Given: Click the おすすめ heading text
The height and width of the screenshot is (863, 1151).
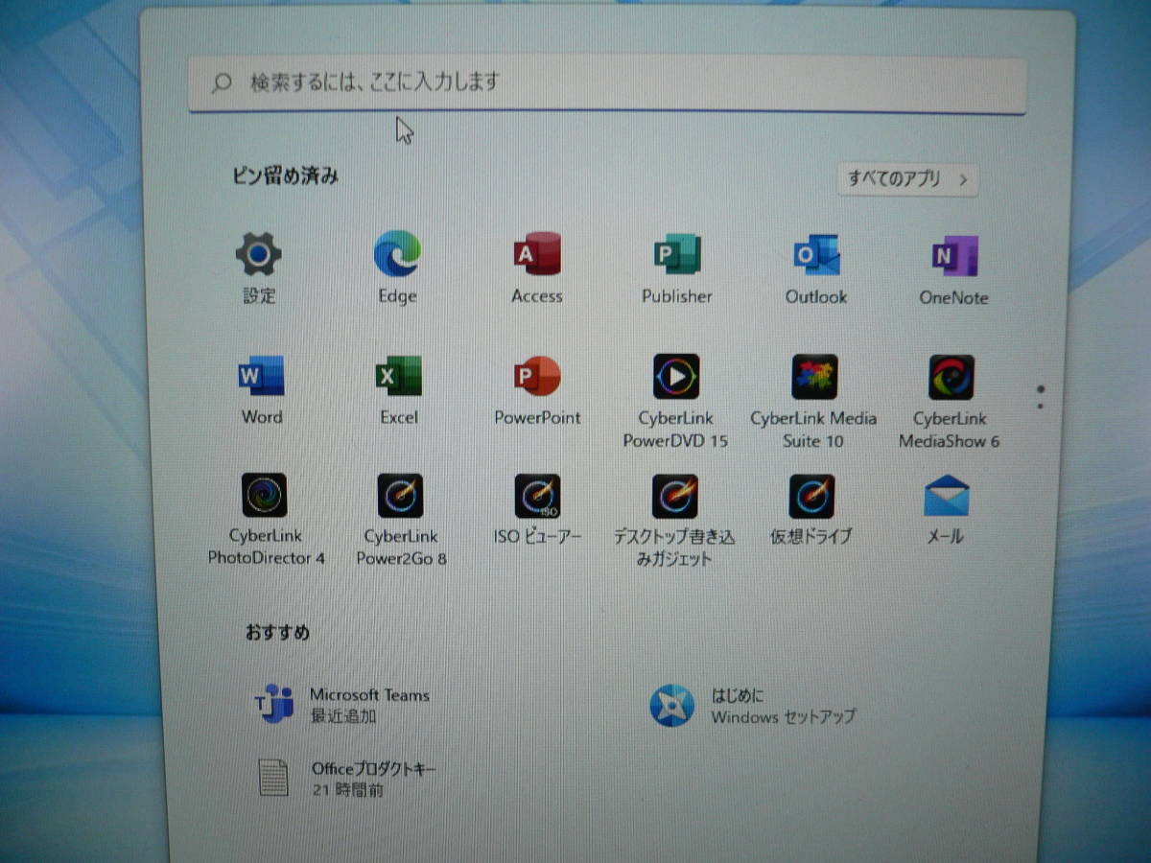Looking at the screenshot, I should 277,633.
